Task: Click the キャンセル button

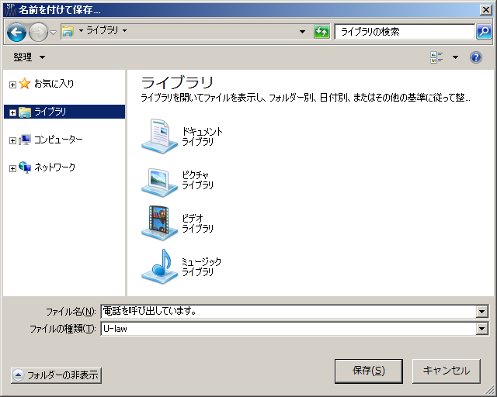Action: [446, 371]
